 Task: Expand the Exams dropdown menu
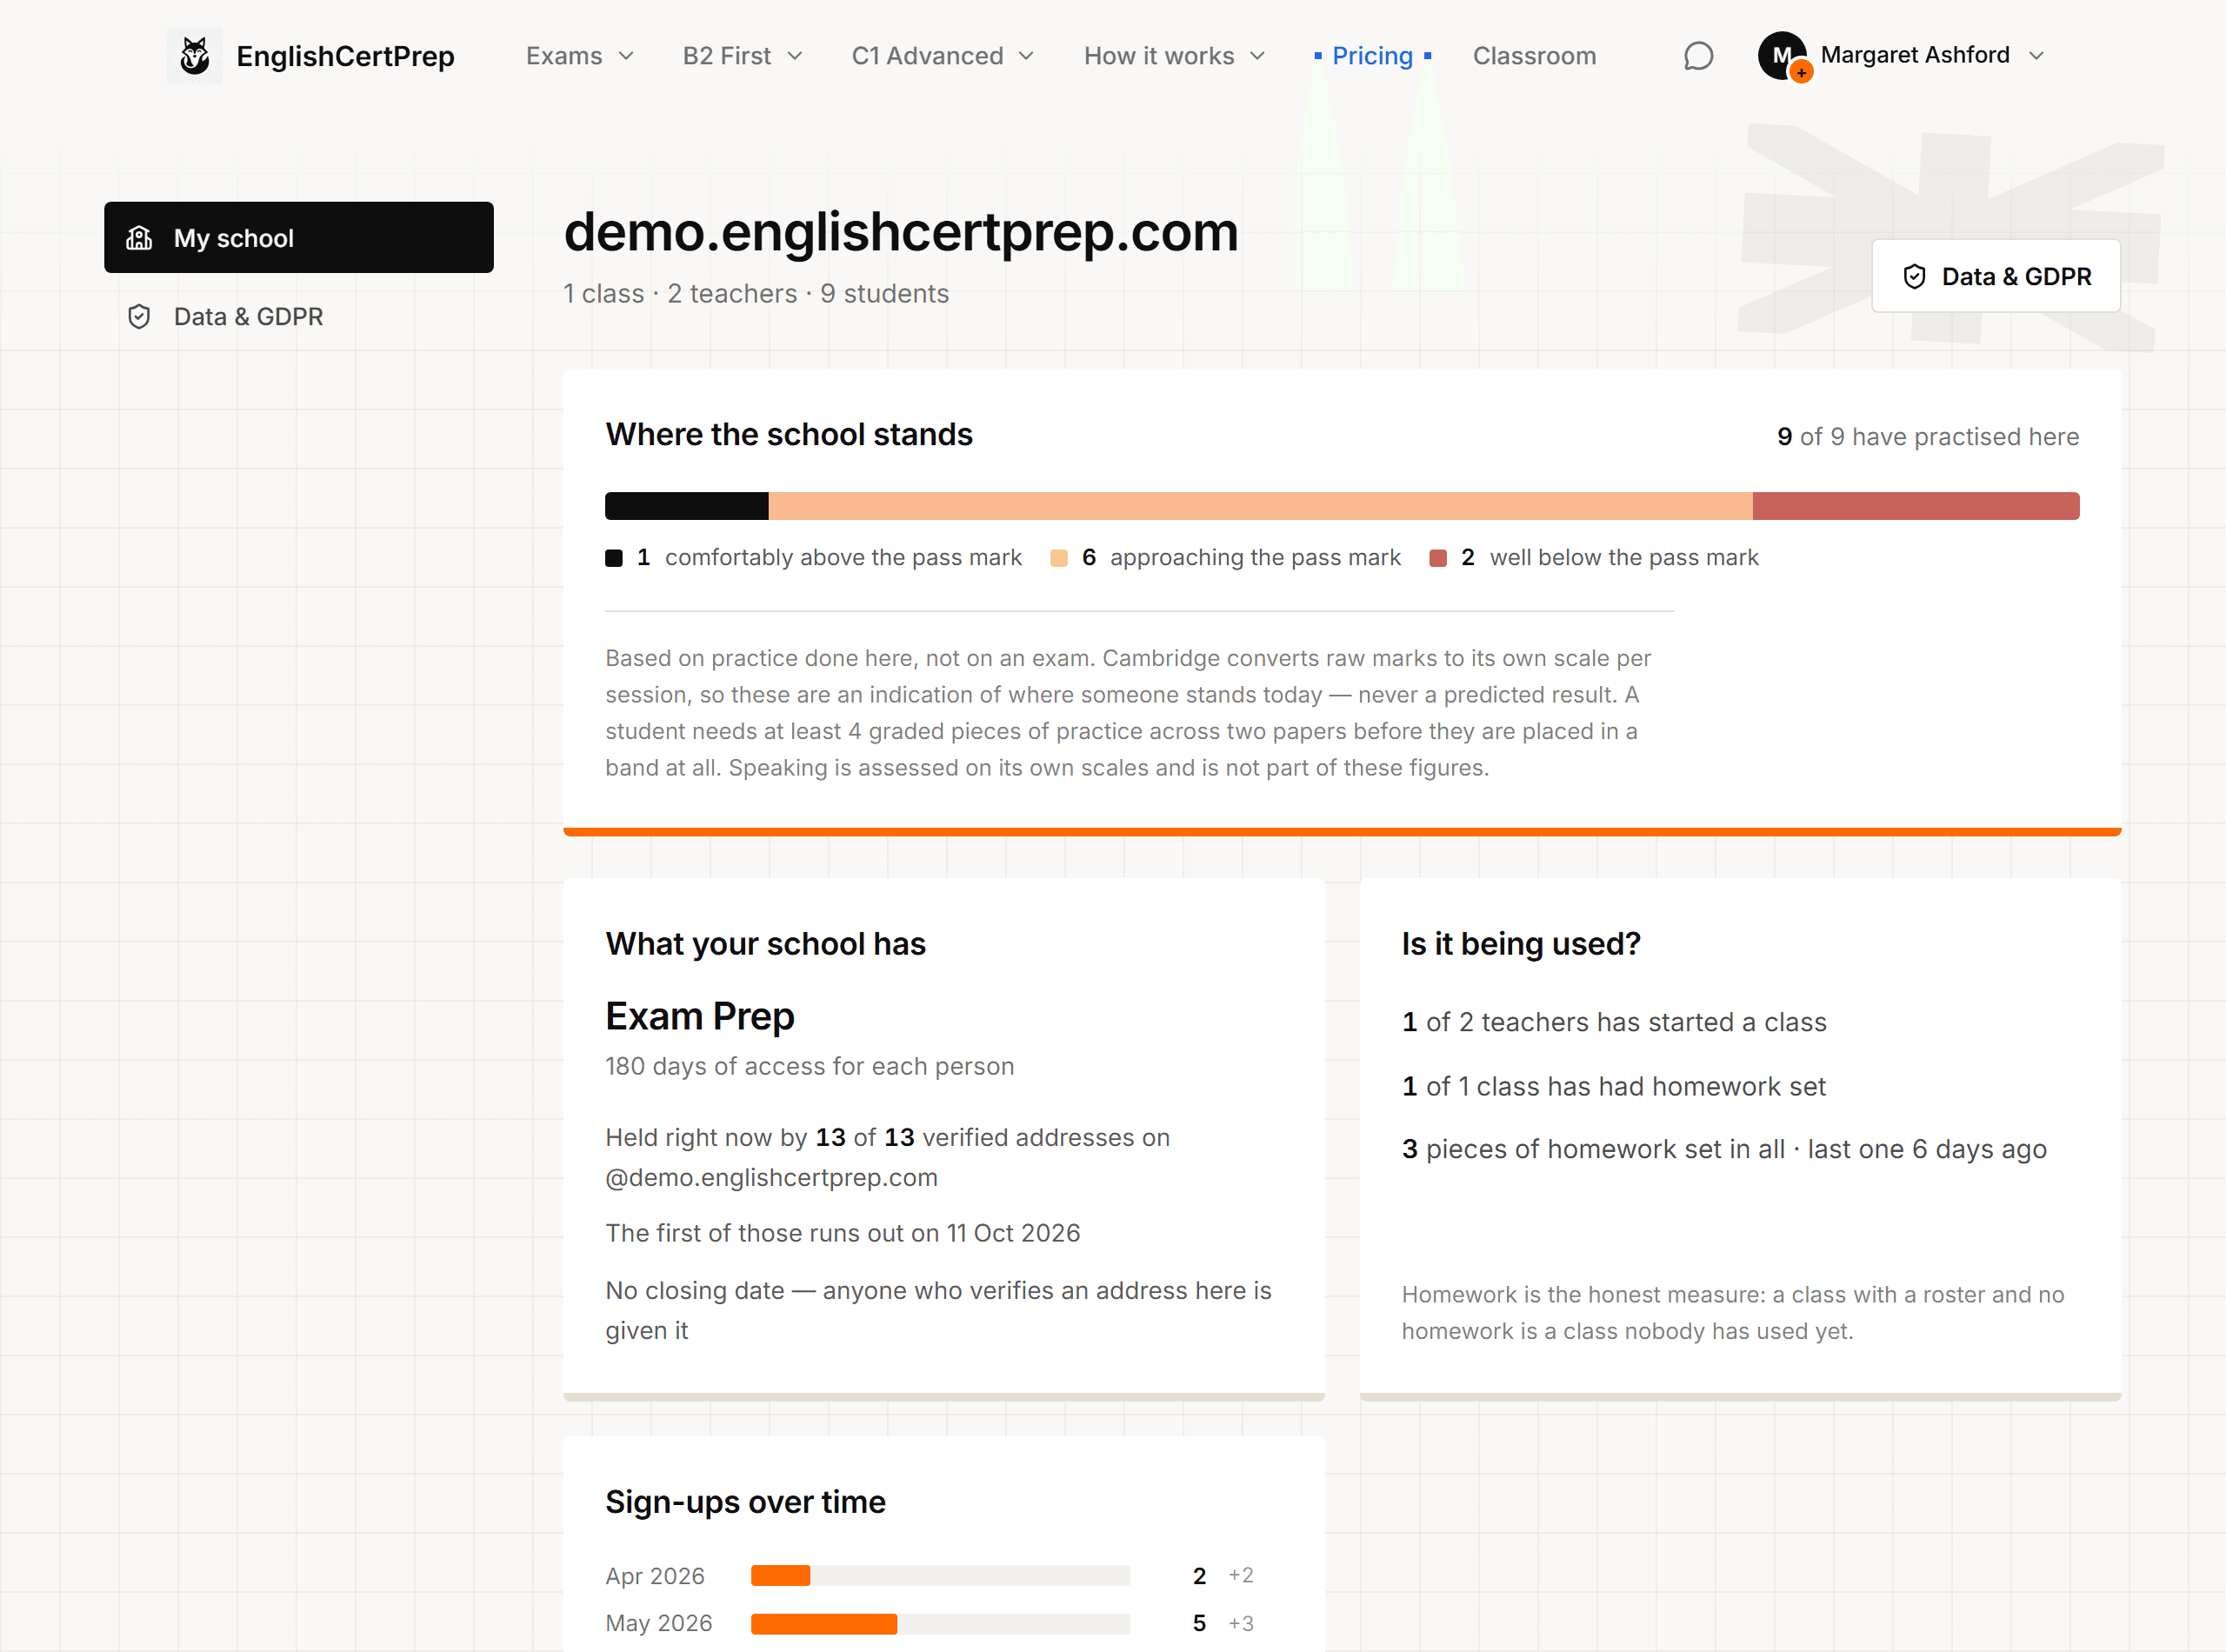tap(580, 56)
